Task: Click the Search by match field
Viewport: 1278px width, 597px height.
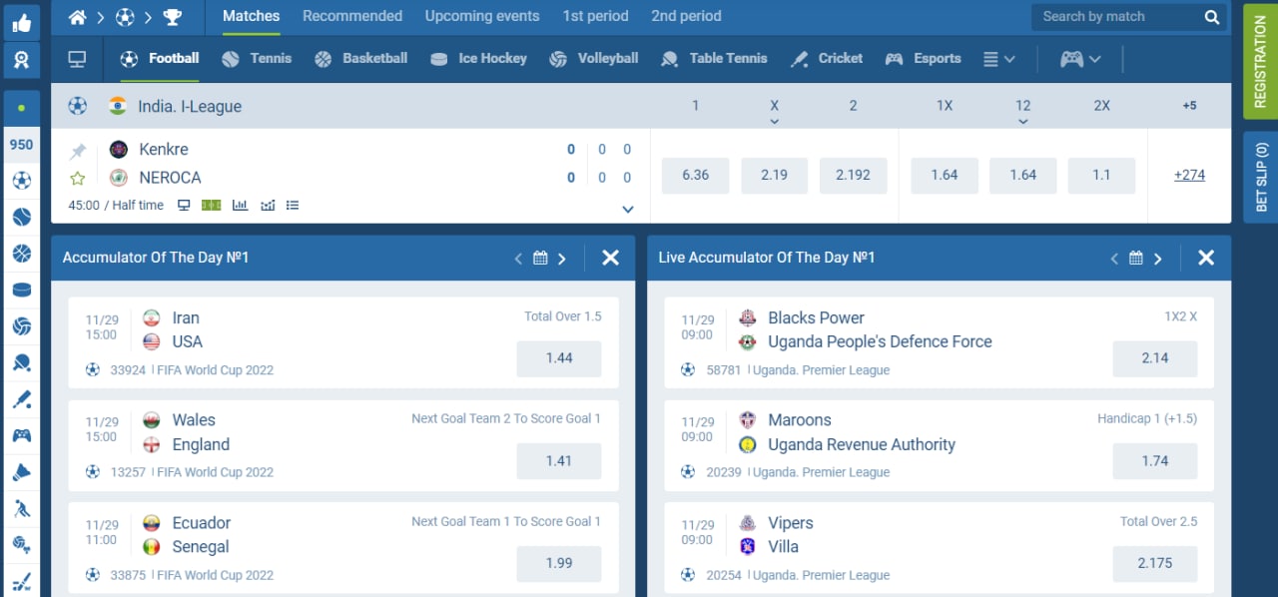Action: tap(1129, 17)
